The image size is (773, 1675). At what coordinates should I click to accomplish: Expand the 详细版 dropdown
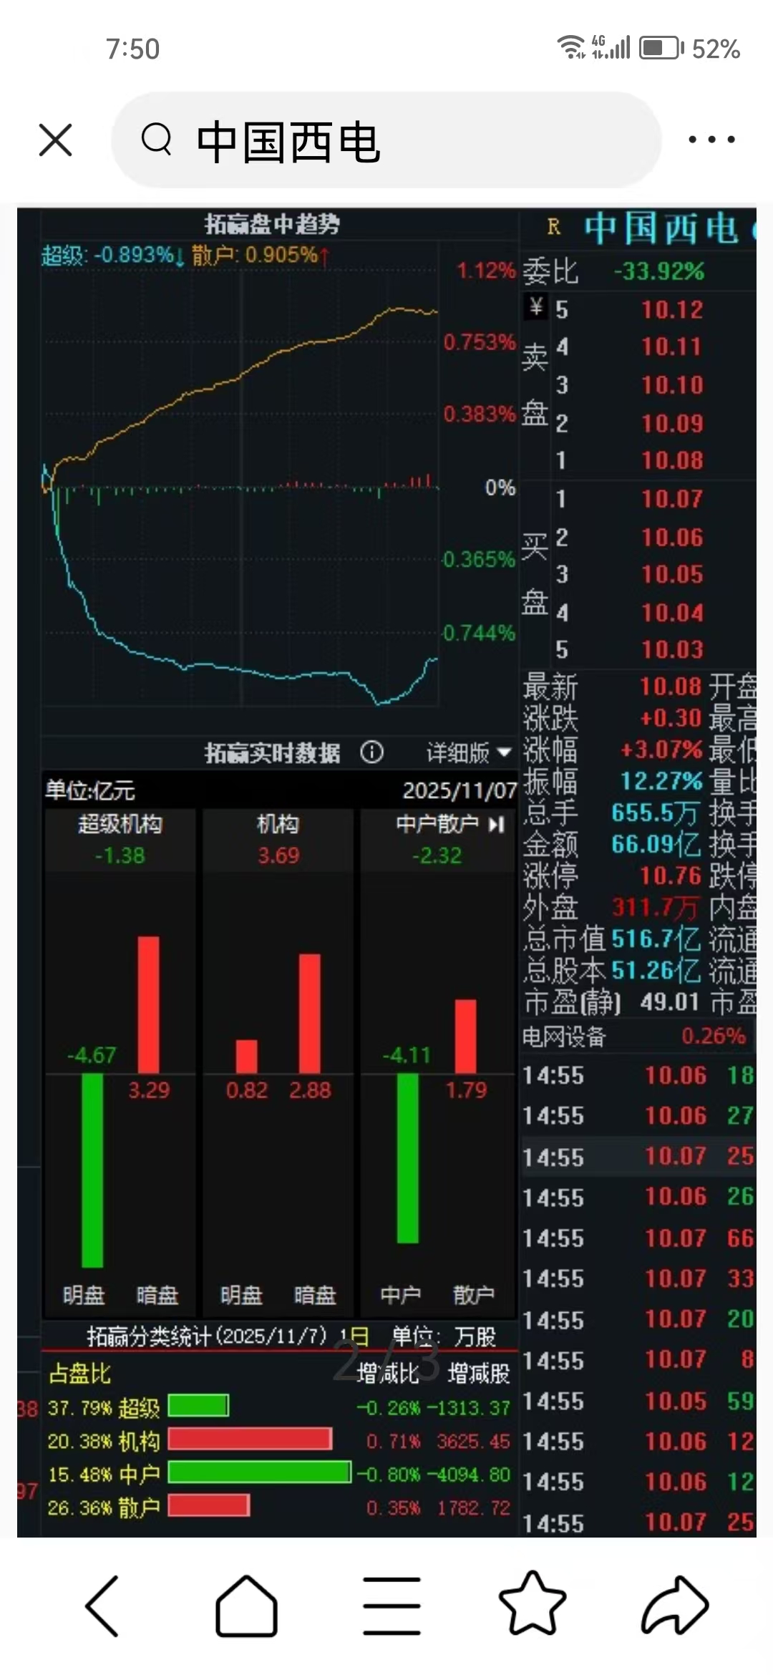pos(469,753)
